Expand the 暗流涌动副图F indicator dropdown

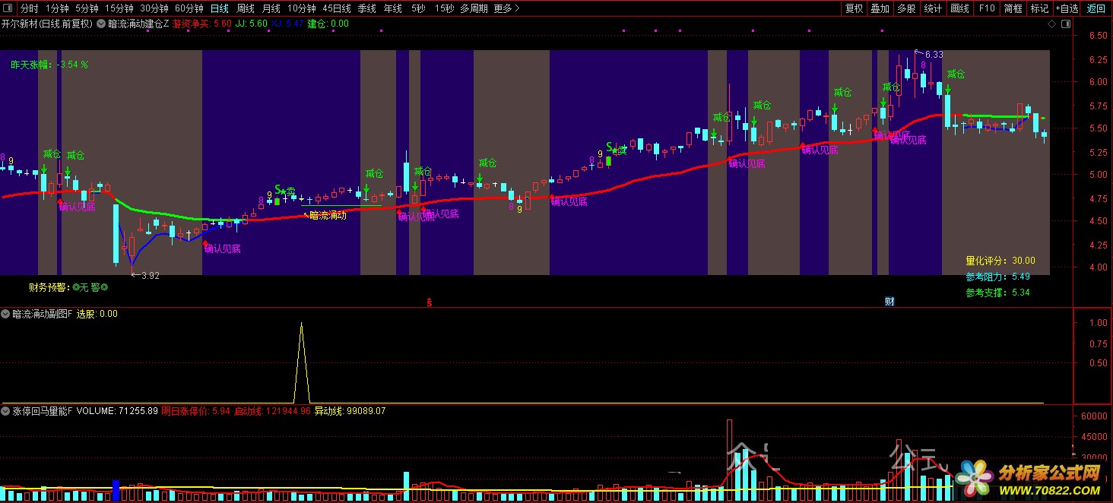pyautogui.click(x=5, y=314)
